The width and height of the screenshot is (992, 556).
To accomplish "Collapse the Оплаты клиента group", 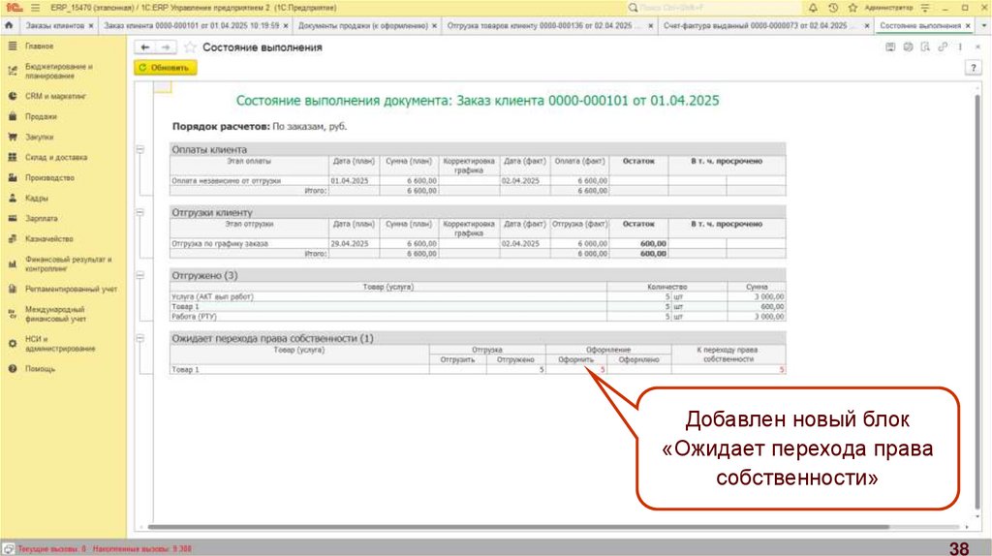I will [140, 150].
